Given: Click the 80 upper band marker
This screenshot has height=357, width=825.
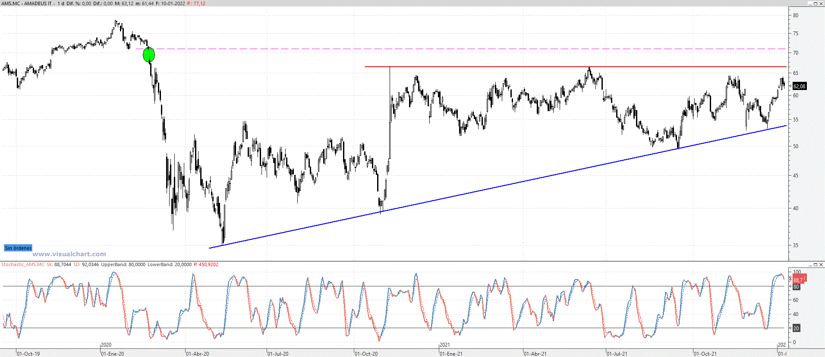Looking at the screenshot, I should pos(796,287).
